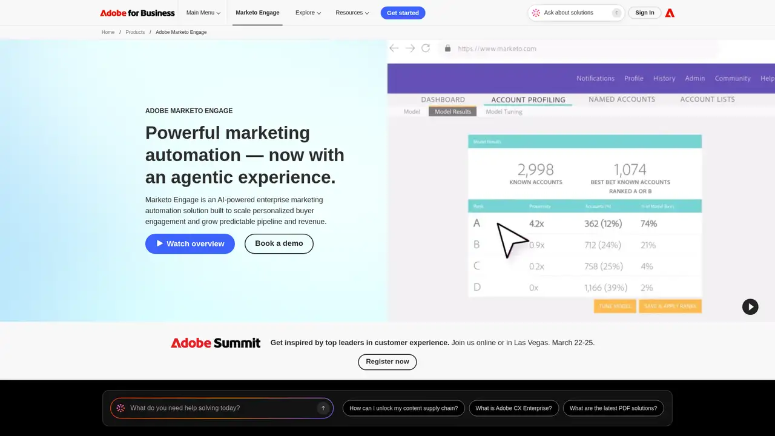The height and width of the screenshot is (436, 775).
Task: Expand the Main Menu dropdown
Action: 203,13
